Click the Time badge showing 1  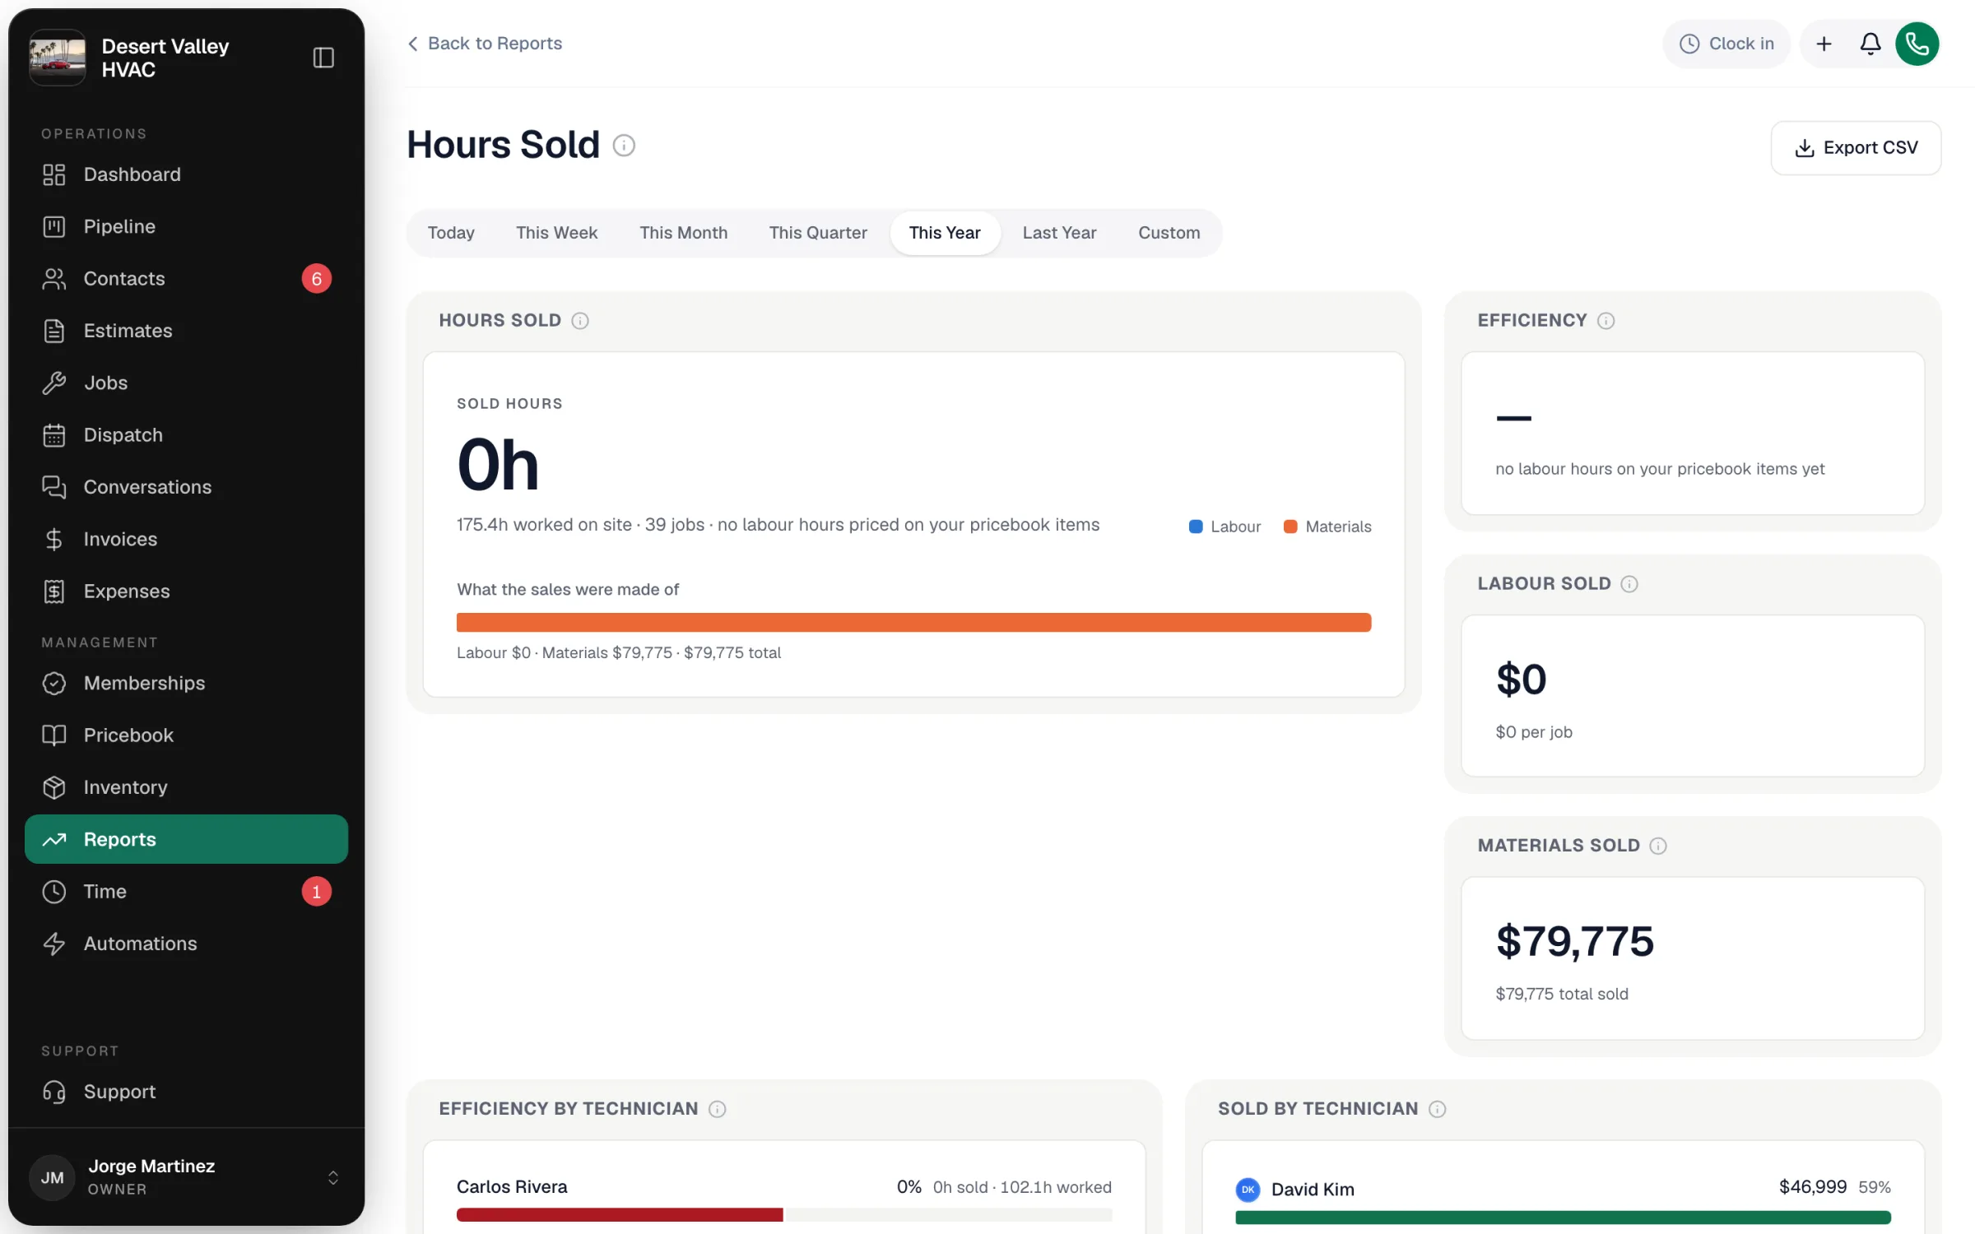coord(316,892)
